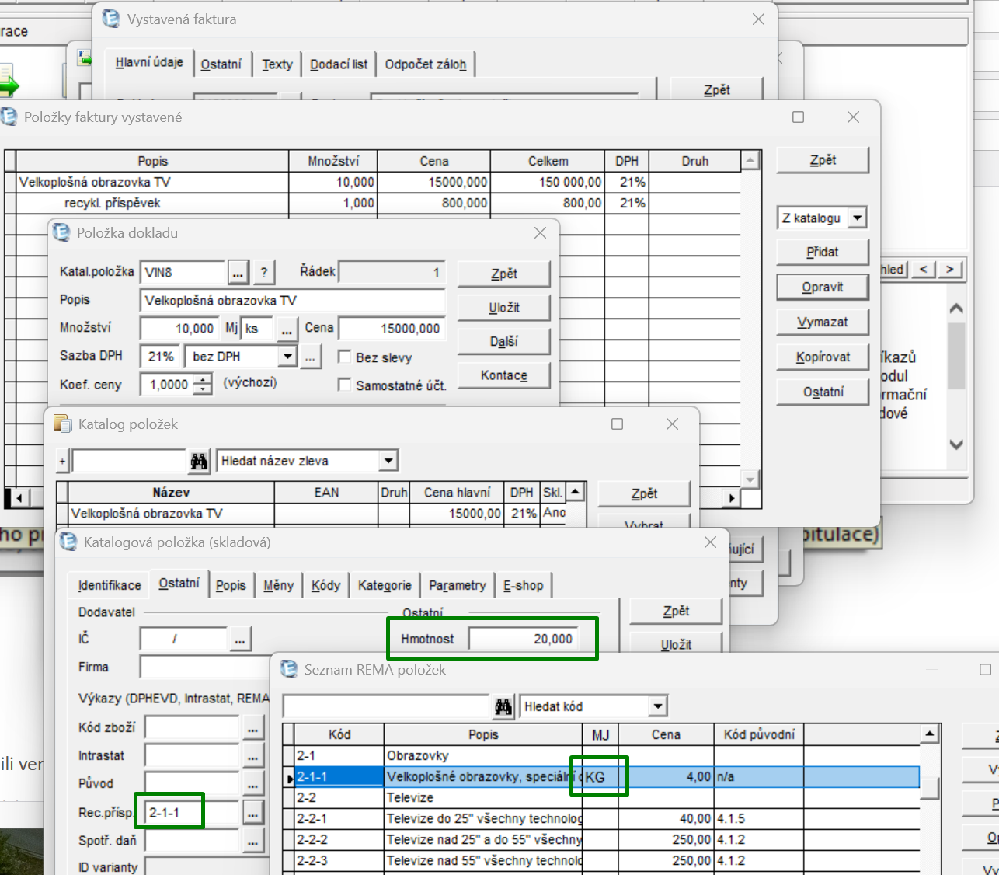This screenshot has height=875, width=999.
Task: Expand the Z katalogu dropdown
Action: pos(857,218)
